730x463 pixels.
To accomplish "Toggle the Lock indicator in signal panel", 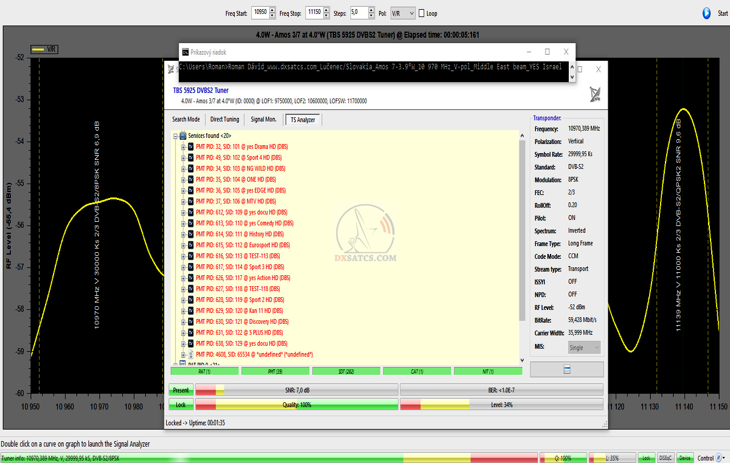I will pyautogui.click(x=181, y=404).
